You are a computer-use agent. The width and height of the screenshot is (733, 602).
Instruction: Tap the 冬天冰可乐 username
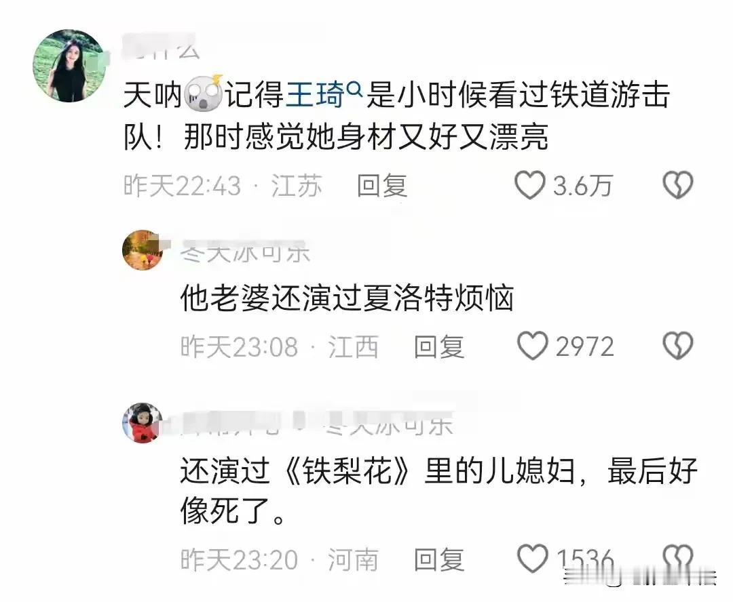coord(245,252)
